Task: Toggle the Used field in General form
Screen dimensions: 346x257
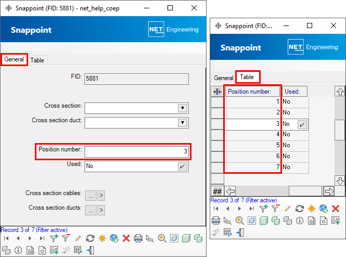Action: [182, 166]
